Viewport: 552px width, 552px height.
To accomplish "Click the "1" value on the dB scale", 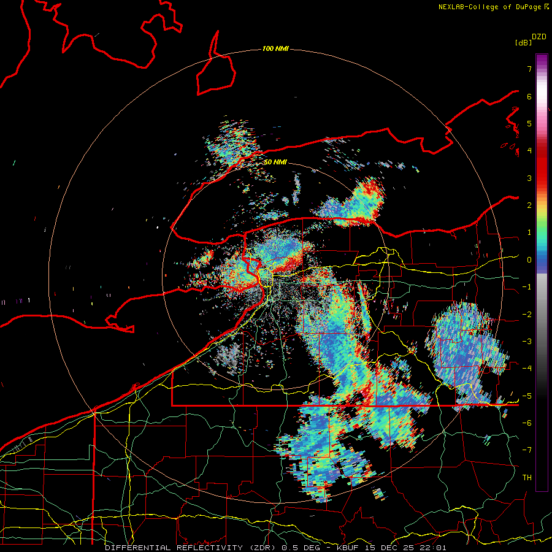I will point(529,232).
